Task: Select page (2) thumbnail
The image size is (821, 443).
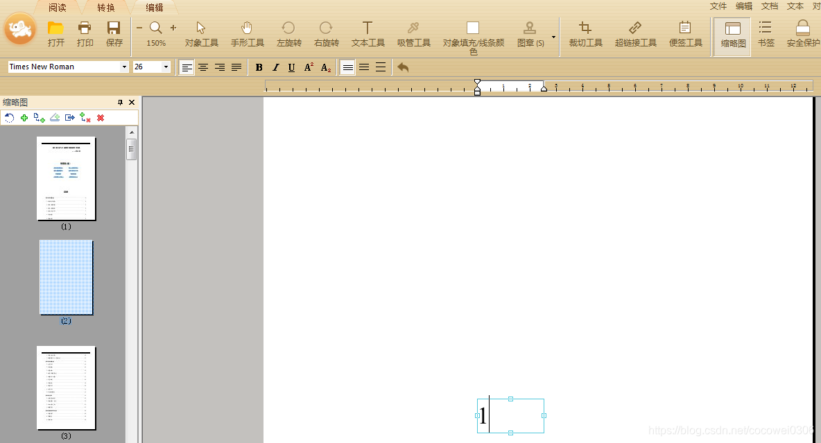Action: 67,277
